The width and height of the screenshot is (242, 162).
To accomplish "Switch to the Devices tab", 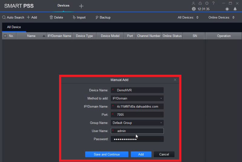I will tap(64, 5).
